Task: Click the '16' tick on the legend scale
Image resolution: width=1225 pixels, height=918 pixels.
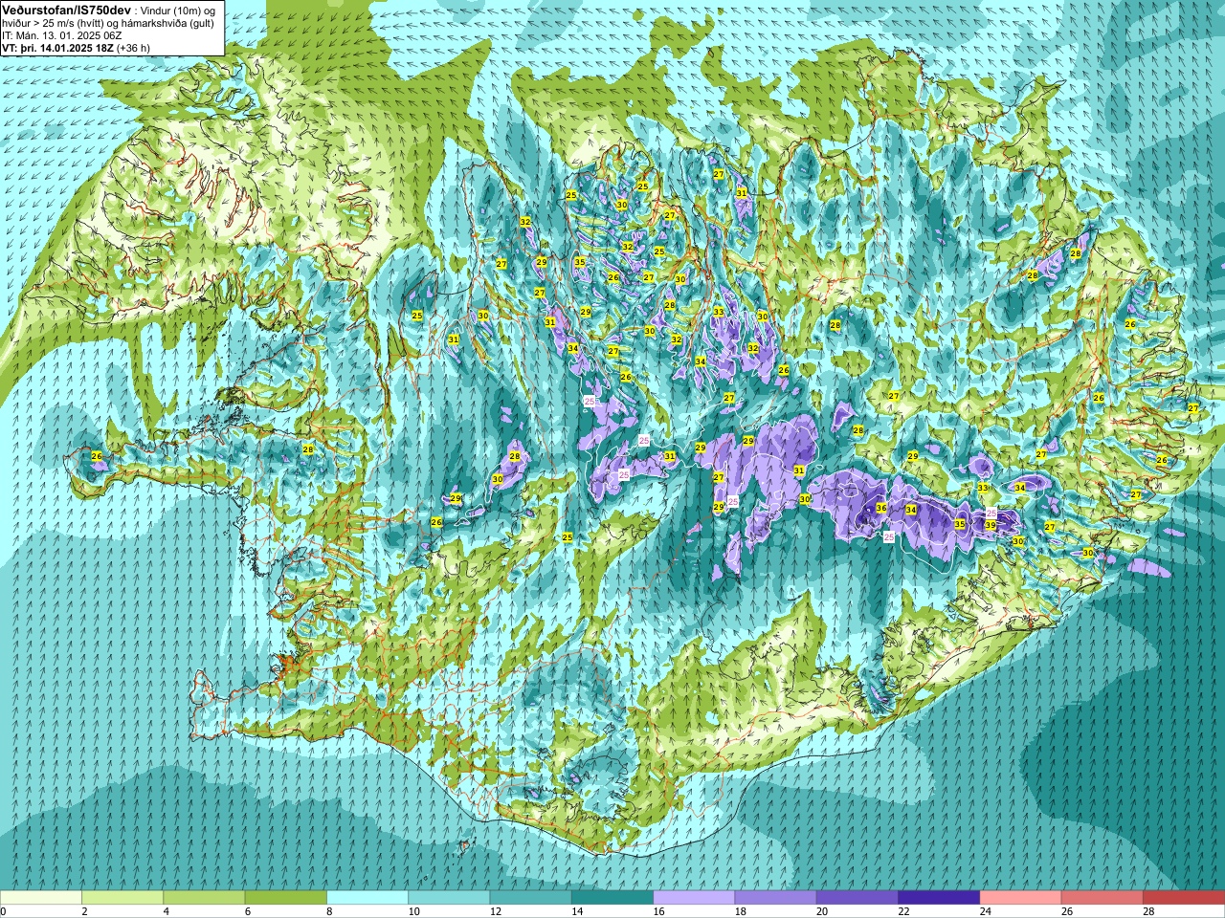Action: click(658, 911)
